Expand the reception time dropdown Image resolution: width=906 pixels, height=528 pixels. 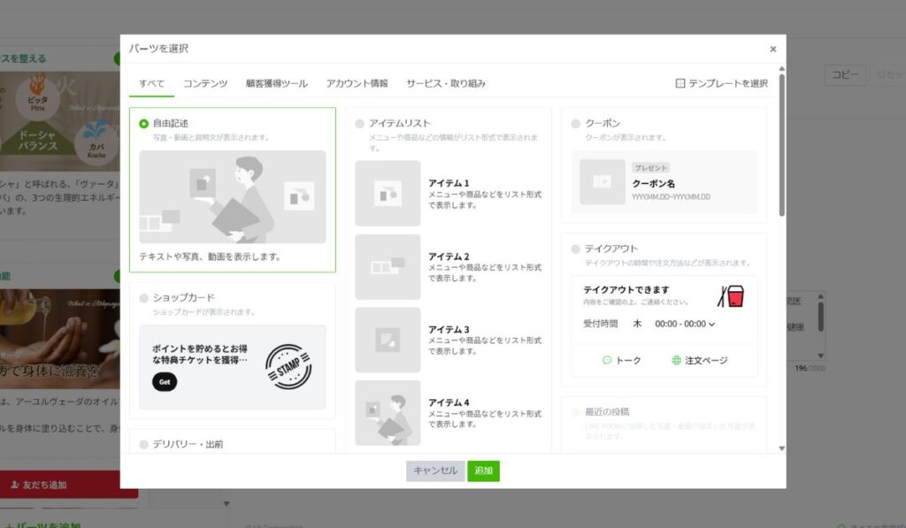click(x=711, y=325)
